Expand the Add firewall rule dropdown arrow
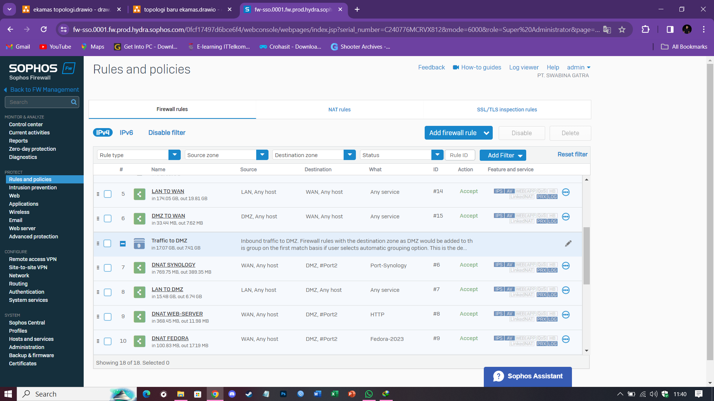This screenshot has width=714, height=401. (486, 133)
